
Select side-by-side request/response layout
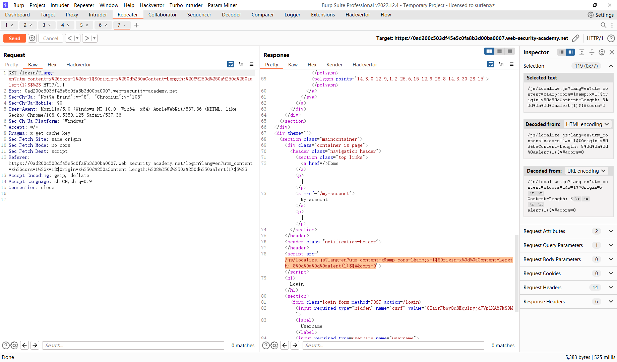coord(489,51)
